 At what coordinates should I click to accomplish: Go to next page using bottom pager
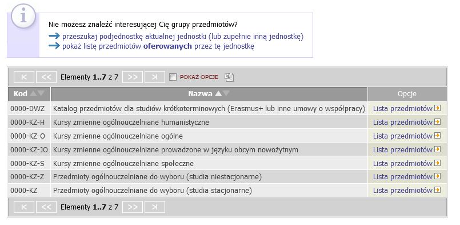133,207
